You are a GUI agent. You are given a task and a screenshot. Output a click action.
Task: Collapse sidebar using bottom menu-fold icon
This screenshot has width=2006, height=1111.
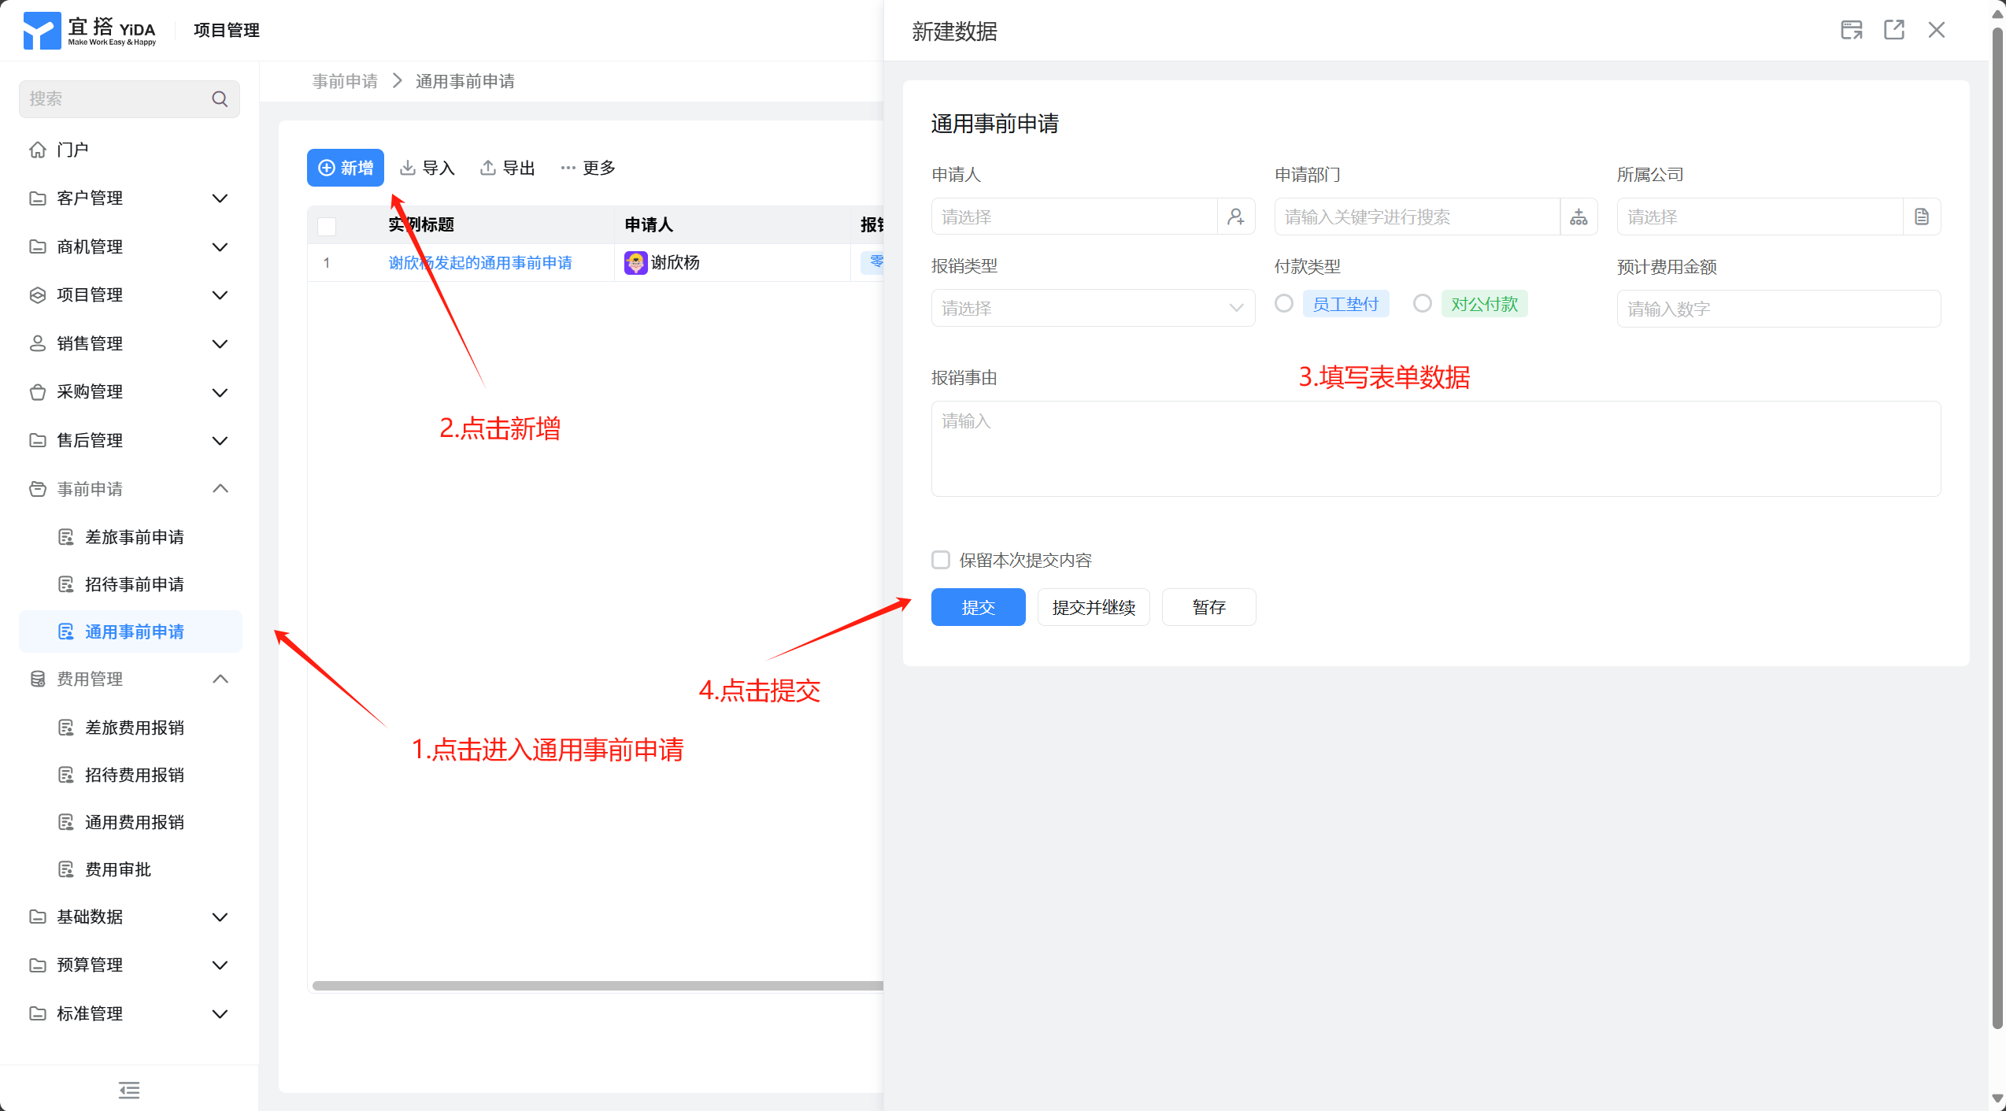(x=129, y=1090)
